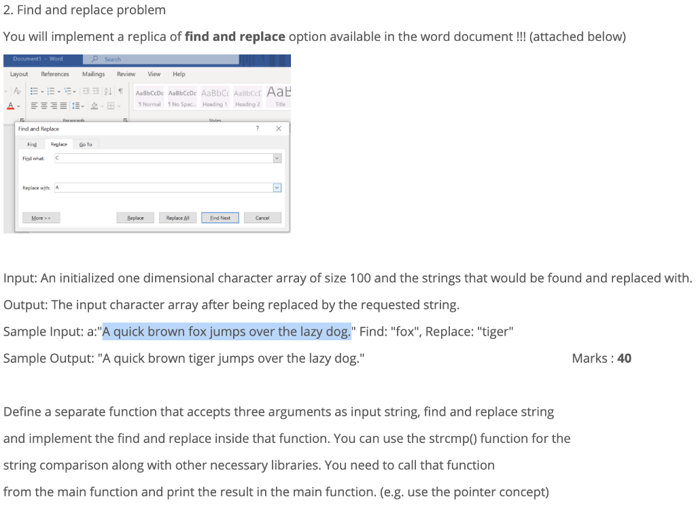Switch to the Find tab

(x=31, y=144)
